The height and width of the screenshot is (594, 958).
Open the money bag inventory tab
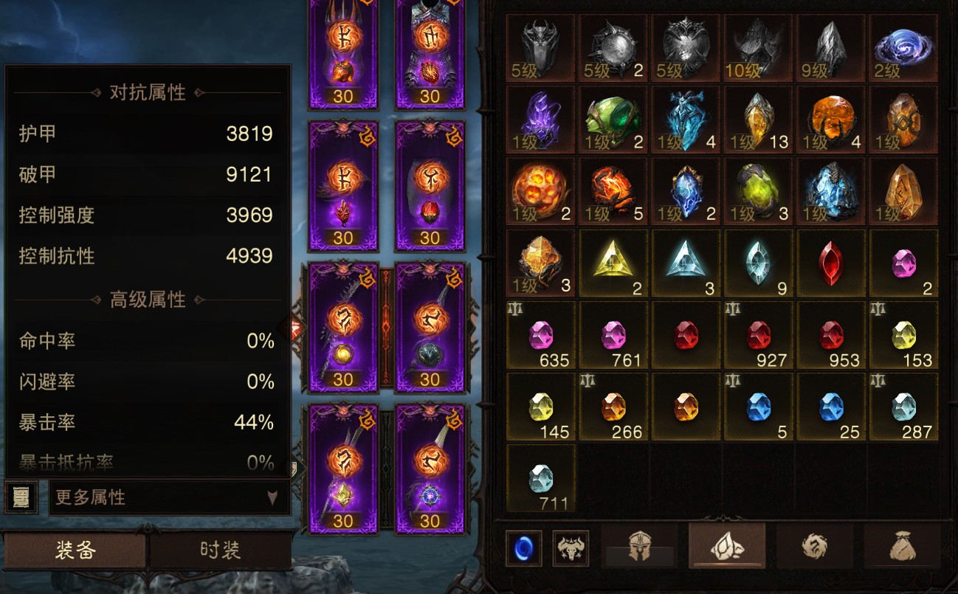[902, 547]
